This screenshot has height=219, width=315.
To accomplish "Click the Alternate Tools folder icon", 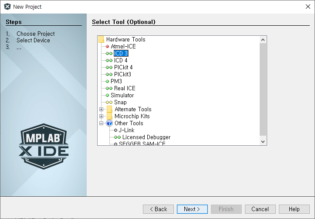I will (109, 109).
